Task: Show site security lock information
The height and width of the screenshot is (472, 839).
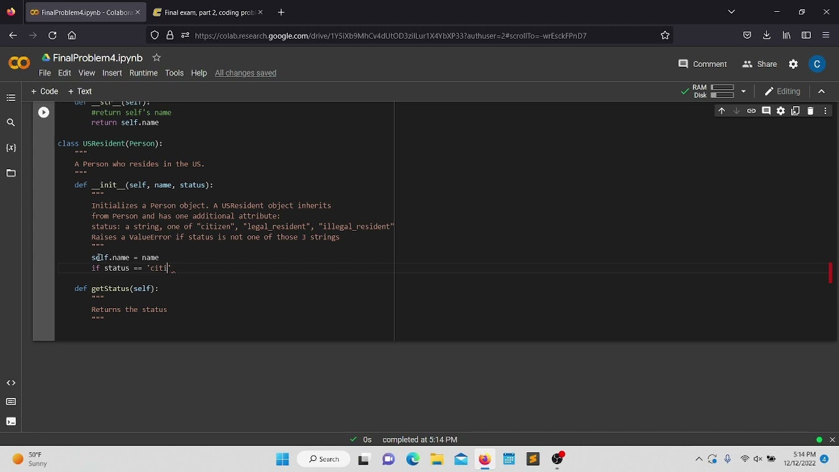Action: tap(170, 35)
